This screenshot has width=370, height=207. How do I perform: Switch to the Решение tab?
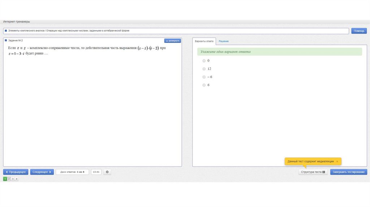tap(223, 41)
